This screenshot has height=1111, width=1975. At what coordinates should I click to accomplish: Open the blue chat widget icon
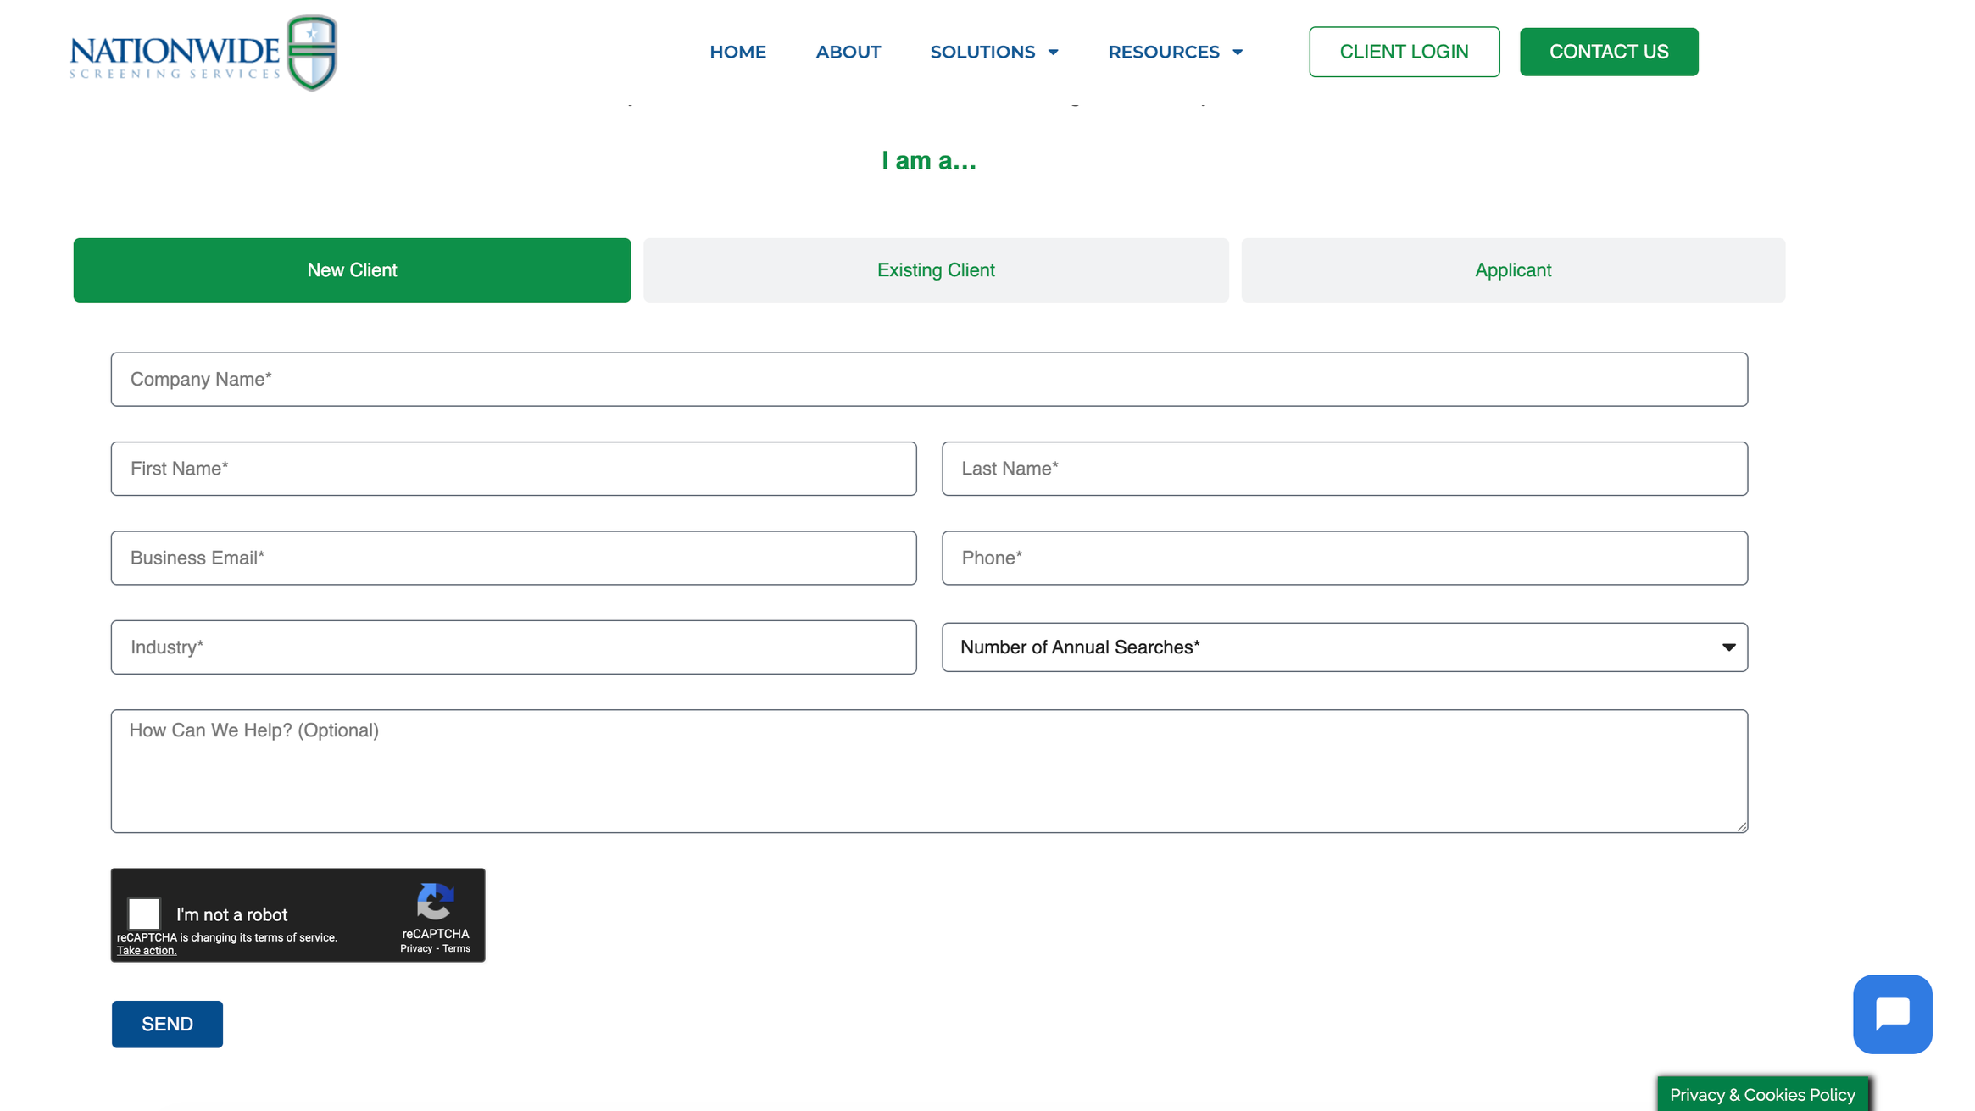pyautogui.click(x=1891, y=1014)
